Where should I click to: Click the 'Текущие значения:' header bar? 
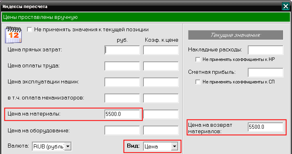point(236,35)
